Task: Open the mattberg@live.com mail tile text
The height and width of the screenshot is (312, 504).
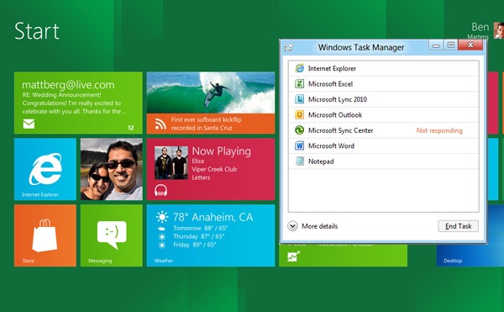Action: 68,85
